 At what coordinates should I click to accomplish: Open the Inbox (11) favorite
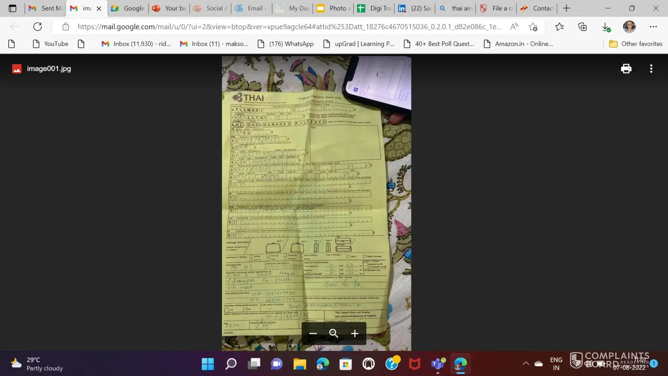[214, 44]
